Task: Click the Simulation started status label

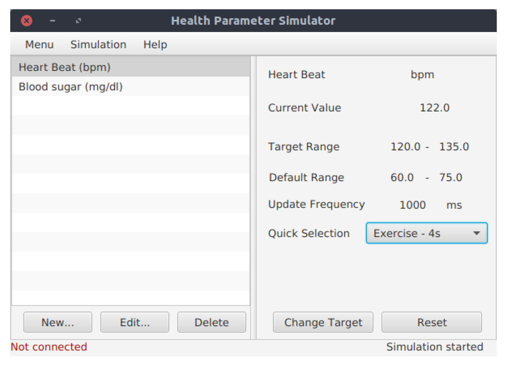Action: (434, 347)
